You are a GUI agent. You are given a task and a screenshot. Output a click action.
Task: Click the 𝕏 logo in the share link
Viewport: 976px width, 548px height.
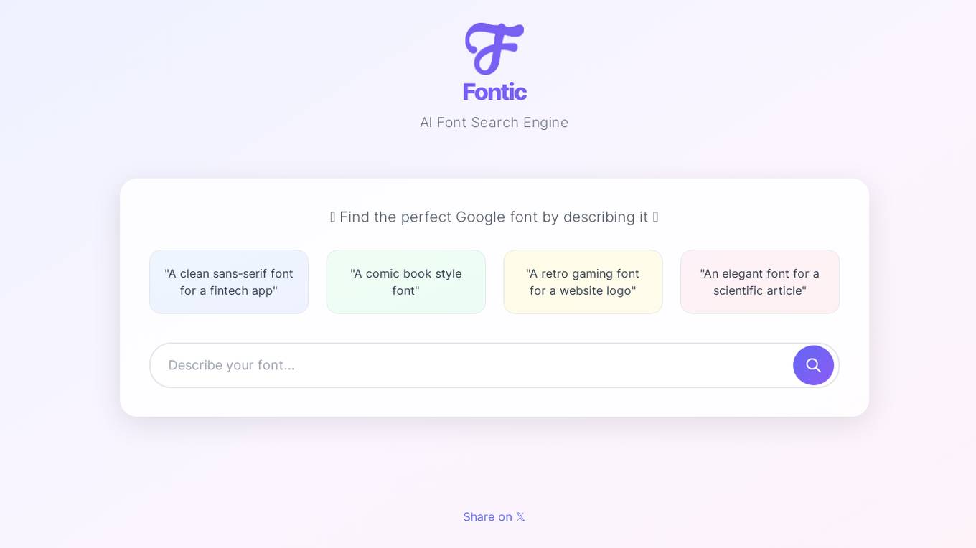pos(520,517)
